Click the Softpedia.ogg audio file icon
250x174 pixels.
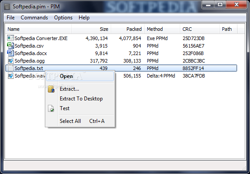11,60
